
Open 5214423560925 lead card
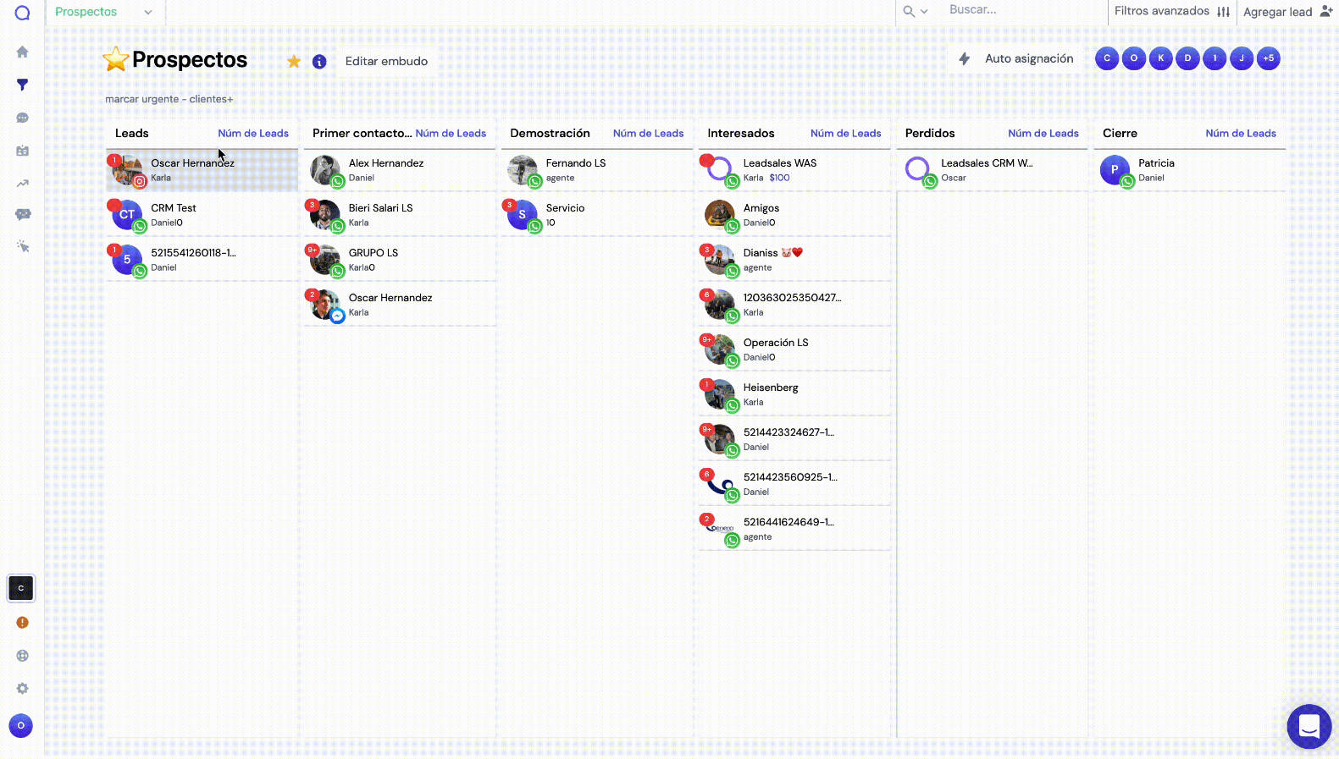(794, 484)
